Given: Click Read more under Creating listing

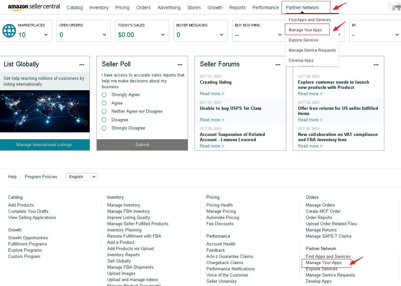Looking at the screenshot, I should click(x=212, y=93).
